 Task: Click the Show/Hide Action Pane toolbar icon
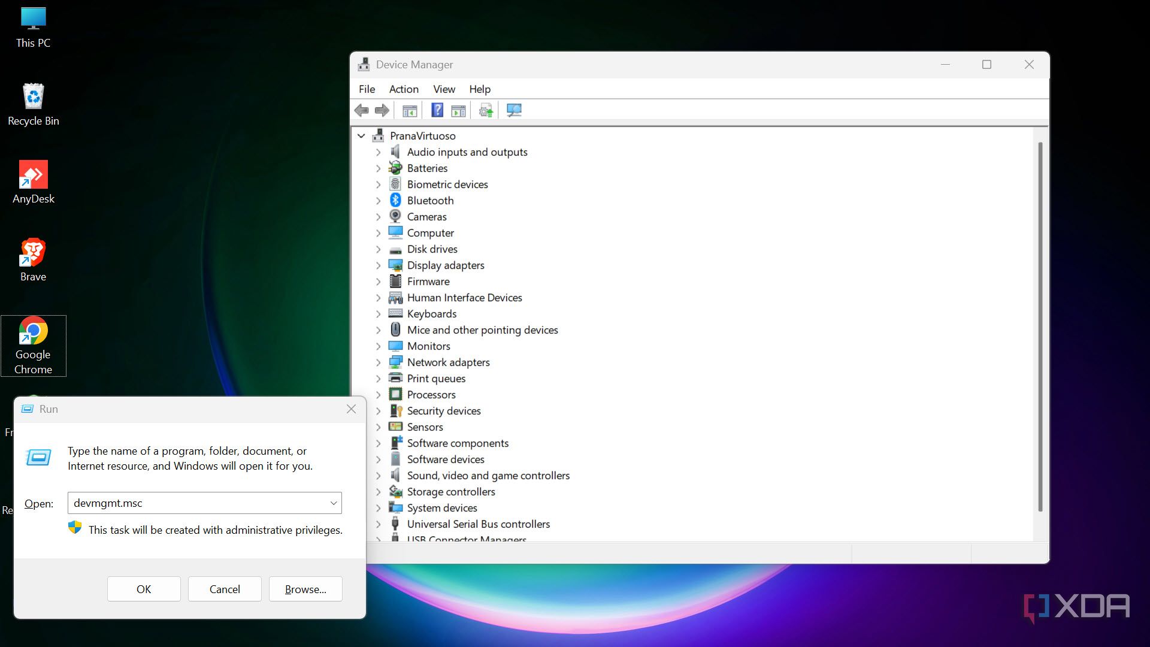458,110
